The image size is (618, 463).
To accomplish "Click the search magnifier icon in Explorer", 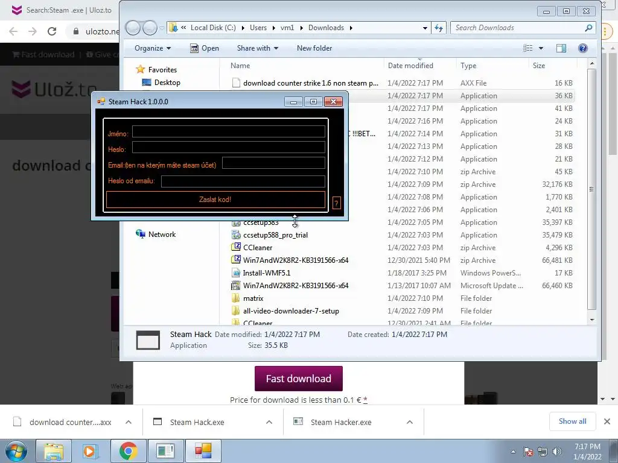I will click(588, 28).
